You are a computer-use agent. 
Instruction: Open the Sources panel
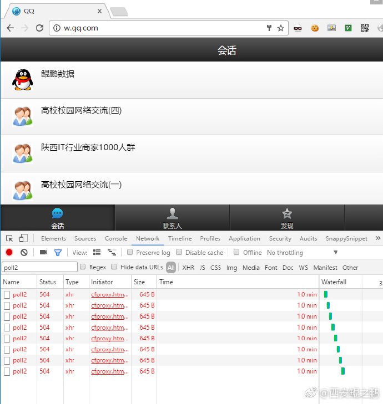pyautogui.click(x=85, y=239)
